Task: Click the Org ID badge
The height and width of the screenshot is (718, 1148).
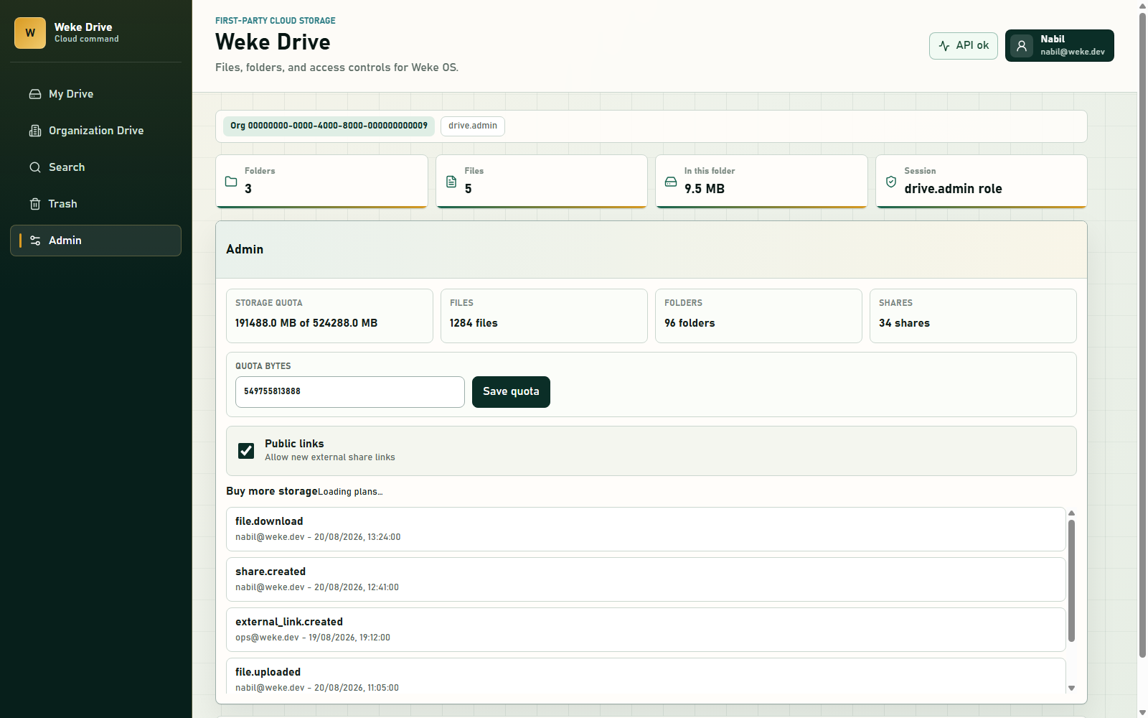Action: click(x=329, y=126)
